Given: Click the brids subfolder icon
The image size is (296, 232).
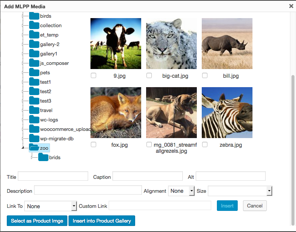Looking at the screenshot, I should click(44, 157).
